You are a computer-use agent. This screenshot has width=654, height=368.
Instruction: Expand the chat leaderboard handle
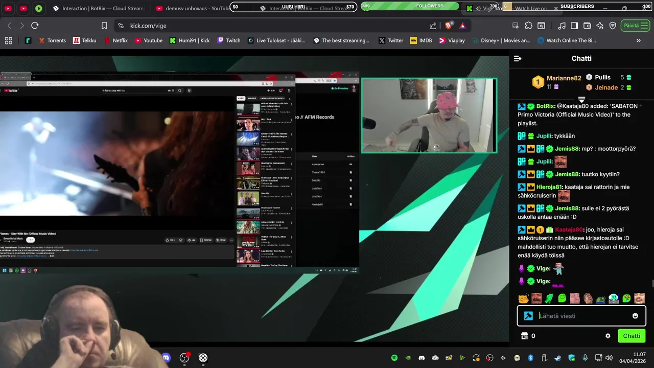coord(581,99)
